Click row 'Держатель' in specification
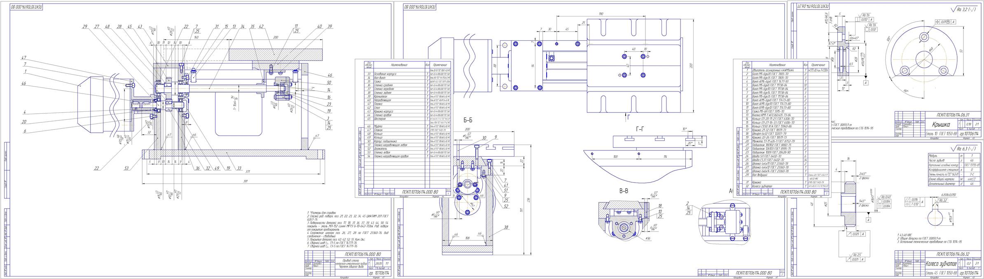 pos(407,149)
